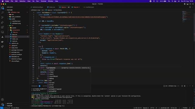
Task: Open the Apple menu
Action: 3,1
